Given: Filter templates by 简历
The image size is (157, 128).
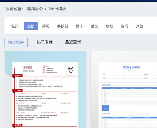Looking at the screenshot, I should pos(46,26).
